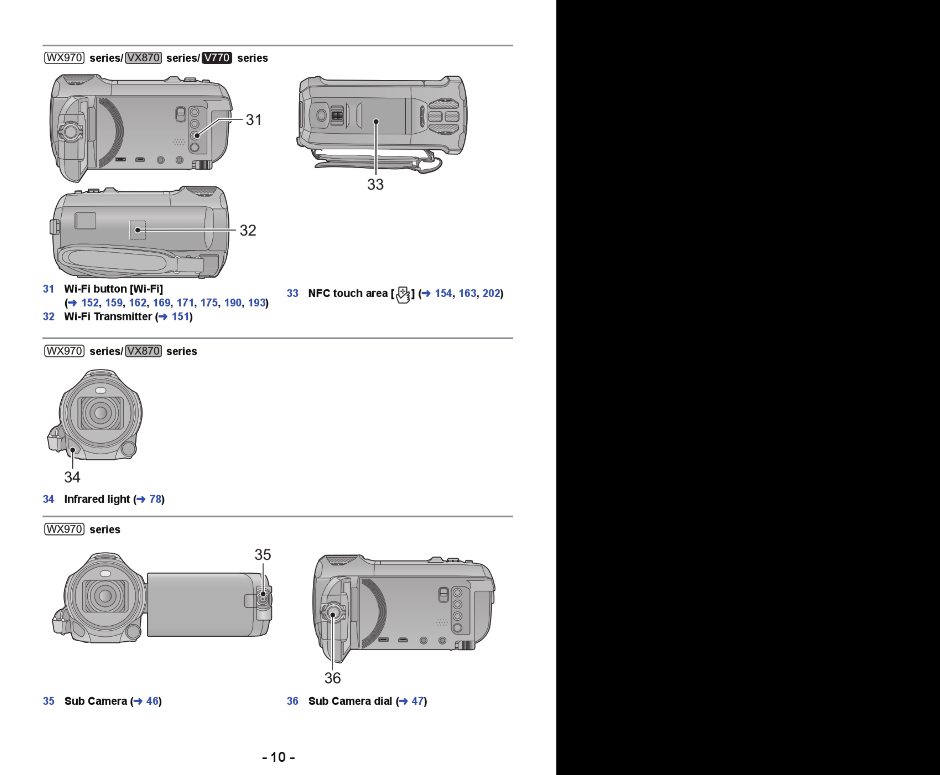The width and height of the screenshot is (940, 775).
Task: Go to page 193 link
Action: tap(257, 303)
